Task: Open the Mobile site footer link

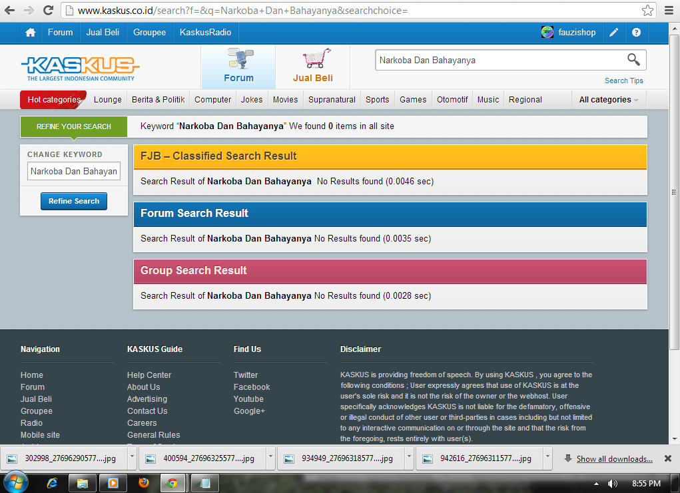Action: [x=40, y=435]
